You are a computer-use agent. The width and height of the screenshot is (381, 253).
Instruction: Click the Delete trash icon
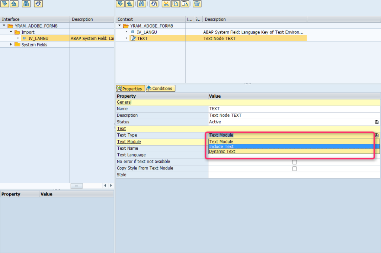coord(197,4)
